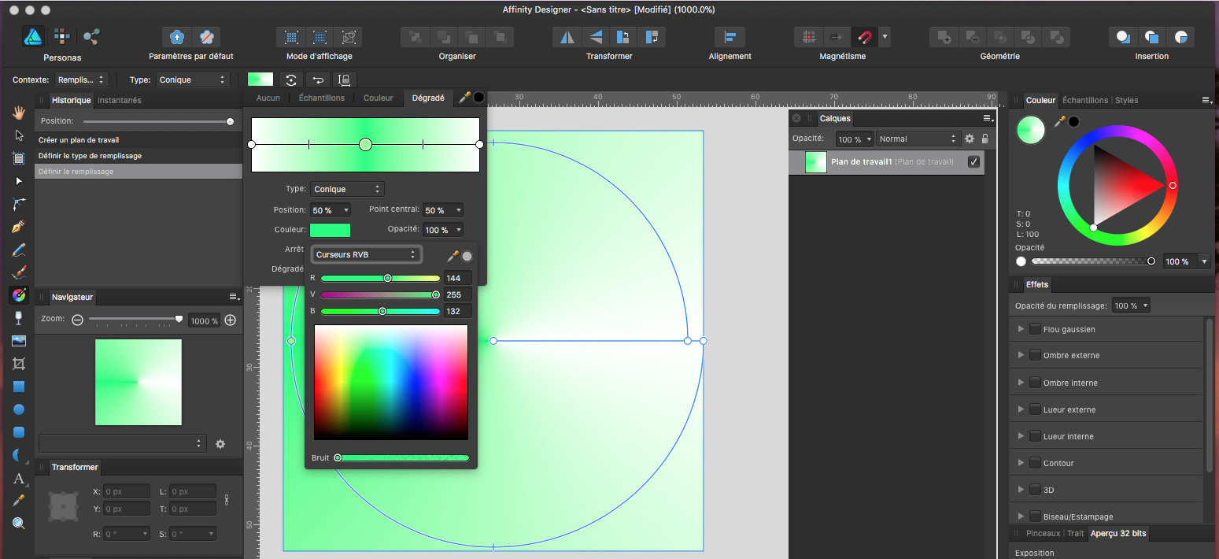Select the Ellipse shape tool

[x=19, y=409]
